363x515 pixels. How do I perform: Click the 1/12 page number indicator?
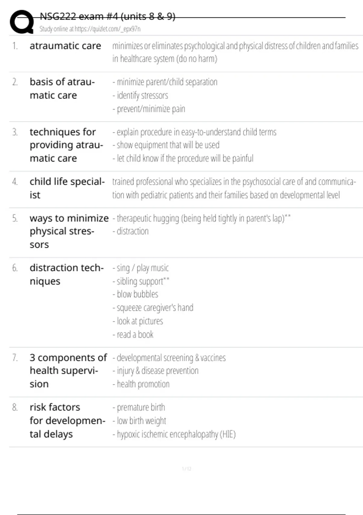coord(186,469)
